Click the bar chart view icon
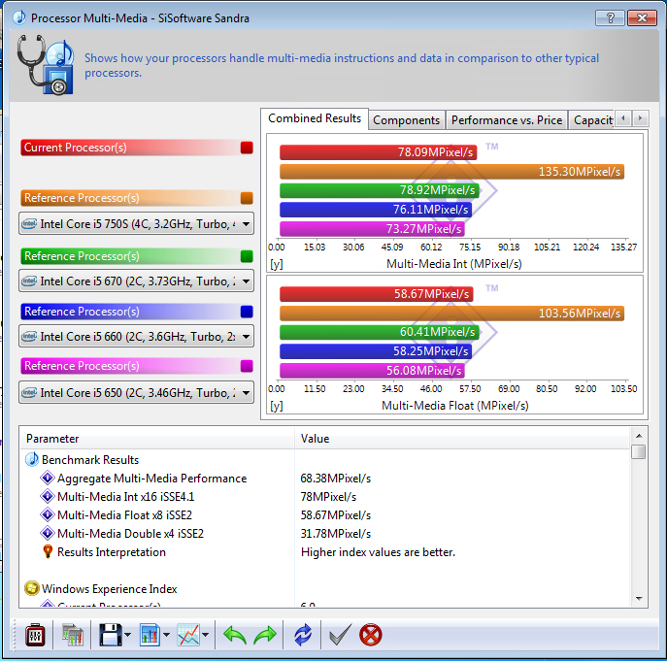The image size is (667, 661). [150, 635]
